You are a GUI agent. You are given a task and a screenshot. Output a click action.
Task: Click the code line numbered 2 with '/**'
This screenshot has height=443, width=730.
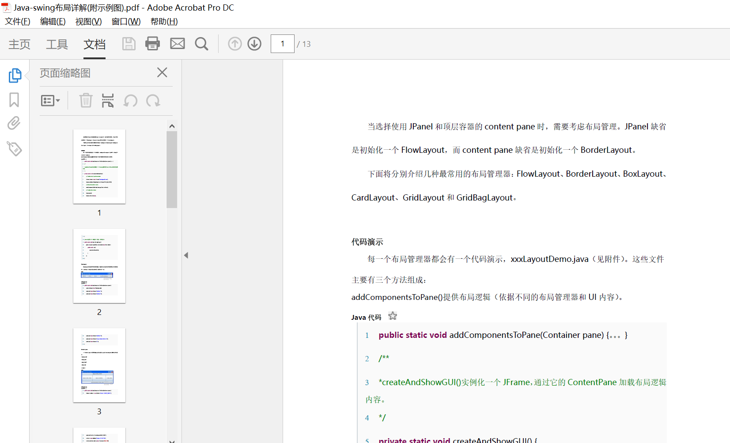[x=384, y=358]
